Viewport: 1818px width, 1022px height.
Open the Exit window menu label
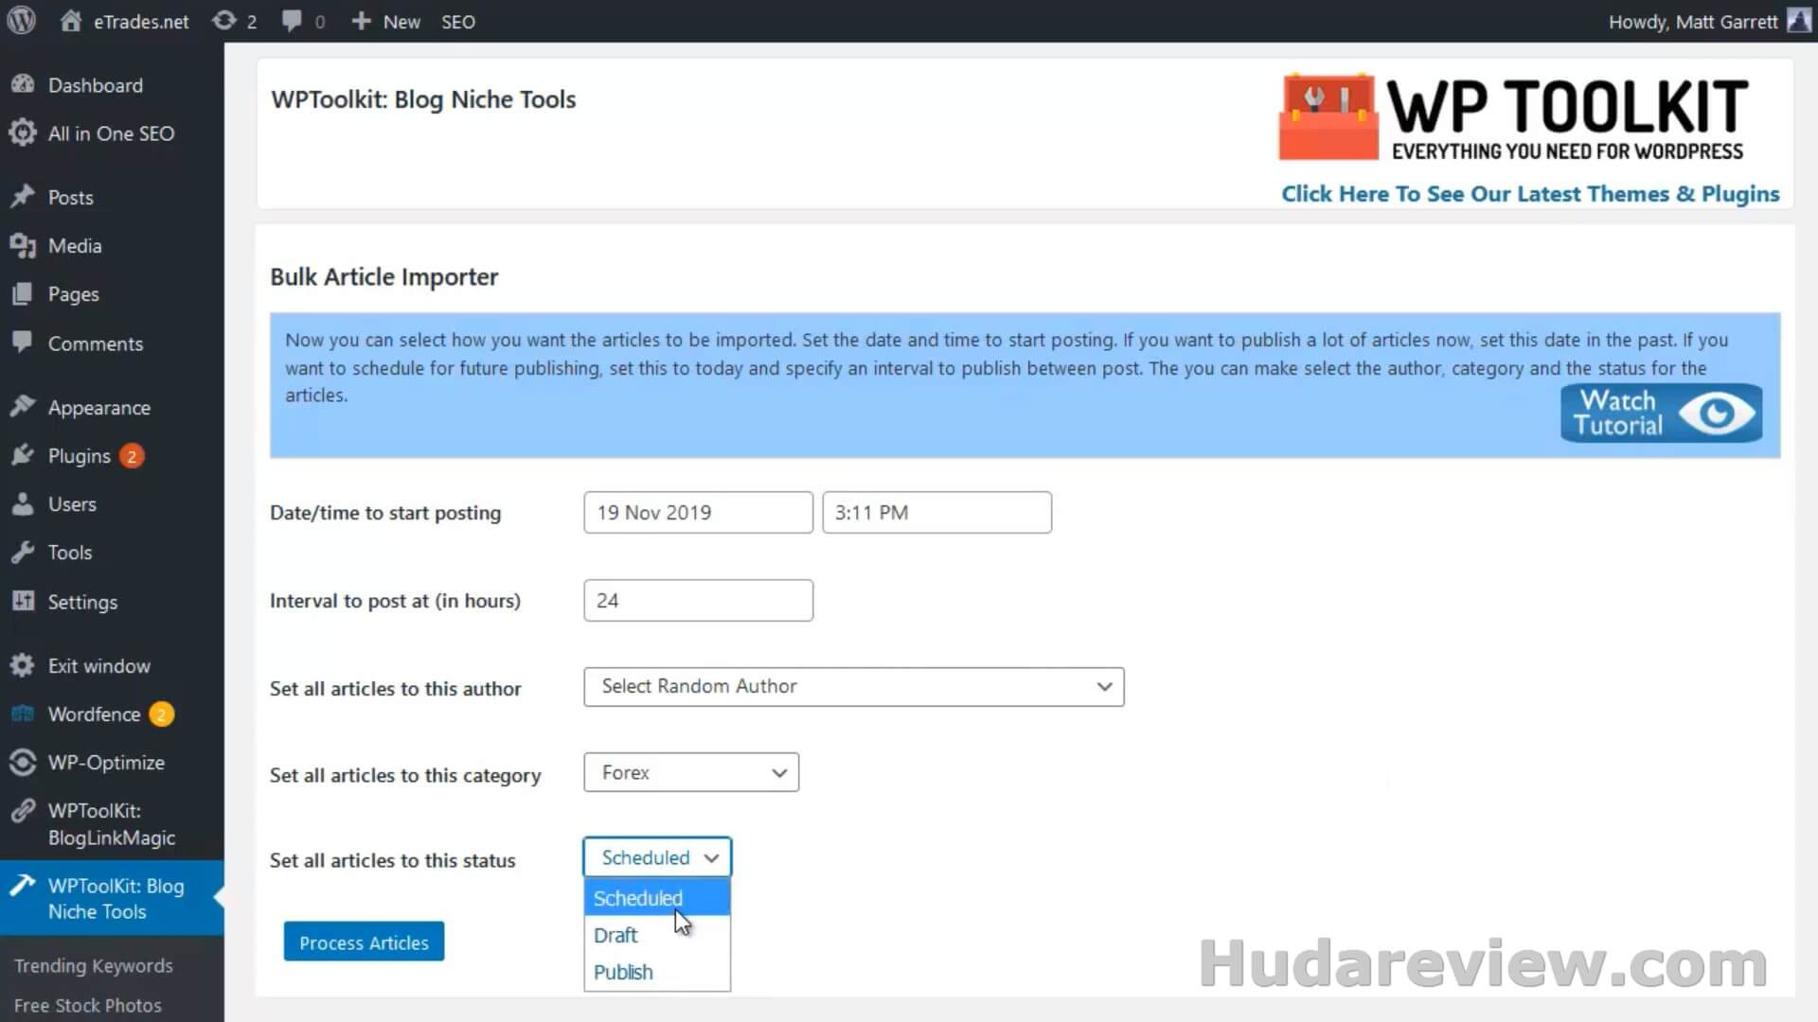point(99,666)
